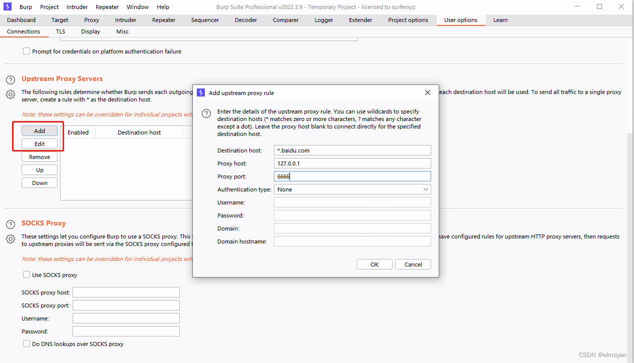The width and height of the screenshot is (634, 363).
Task: Switch to the Intruder tab
Action: point(126,20)
